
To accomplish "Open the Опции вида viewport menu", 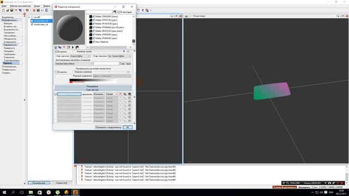I will (198, 16).
